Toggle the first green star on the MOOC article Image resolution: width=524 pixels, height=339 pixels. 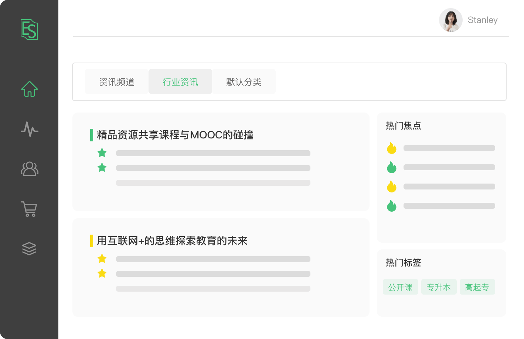(102, 152)
